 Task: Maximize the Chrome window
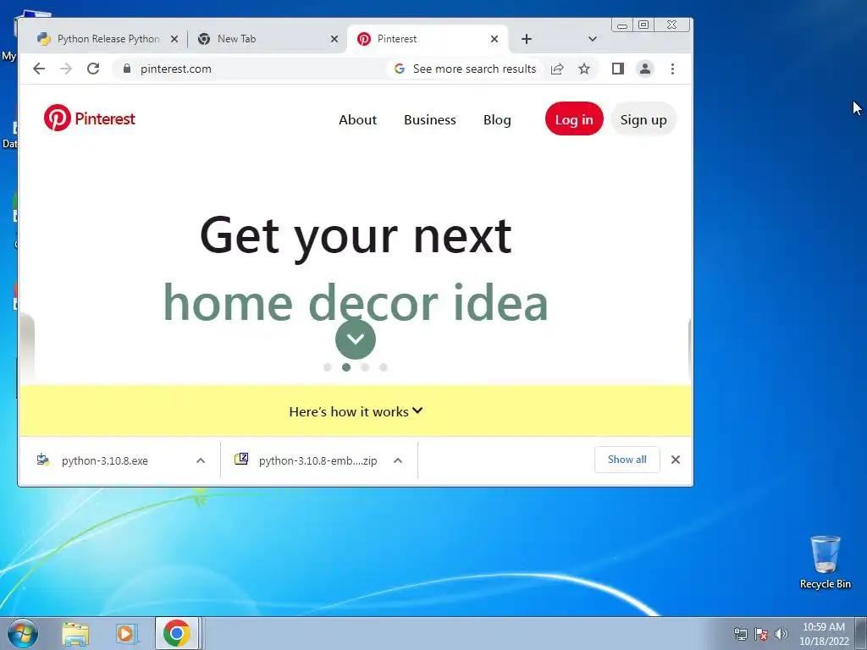pos(643,25)
